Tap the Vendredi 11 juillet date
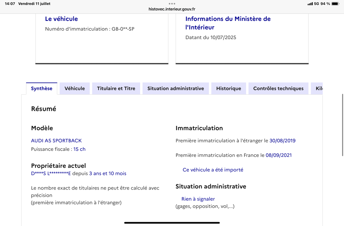 coord(34,4)
